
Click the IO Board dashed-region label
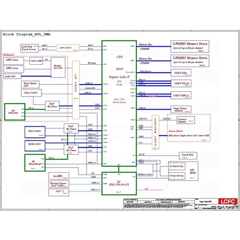[x=8, y=55]
